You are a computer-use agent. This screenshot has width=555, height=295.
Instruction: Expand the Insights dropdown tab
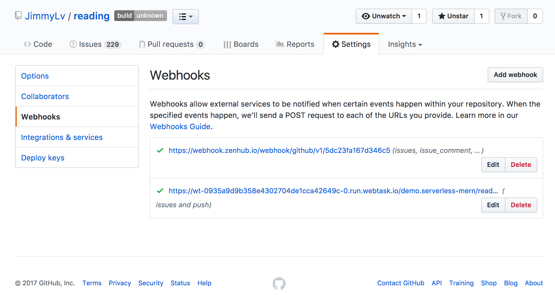click(405, 44)
